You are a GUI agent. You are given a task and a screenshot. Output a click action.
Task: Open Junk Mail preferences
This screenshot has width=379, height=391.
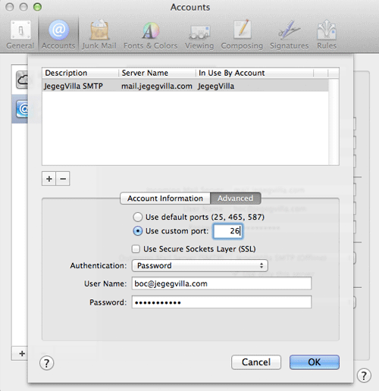tap(99, 35)
